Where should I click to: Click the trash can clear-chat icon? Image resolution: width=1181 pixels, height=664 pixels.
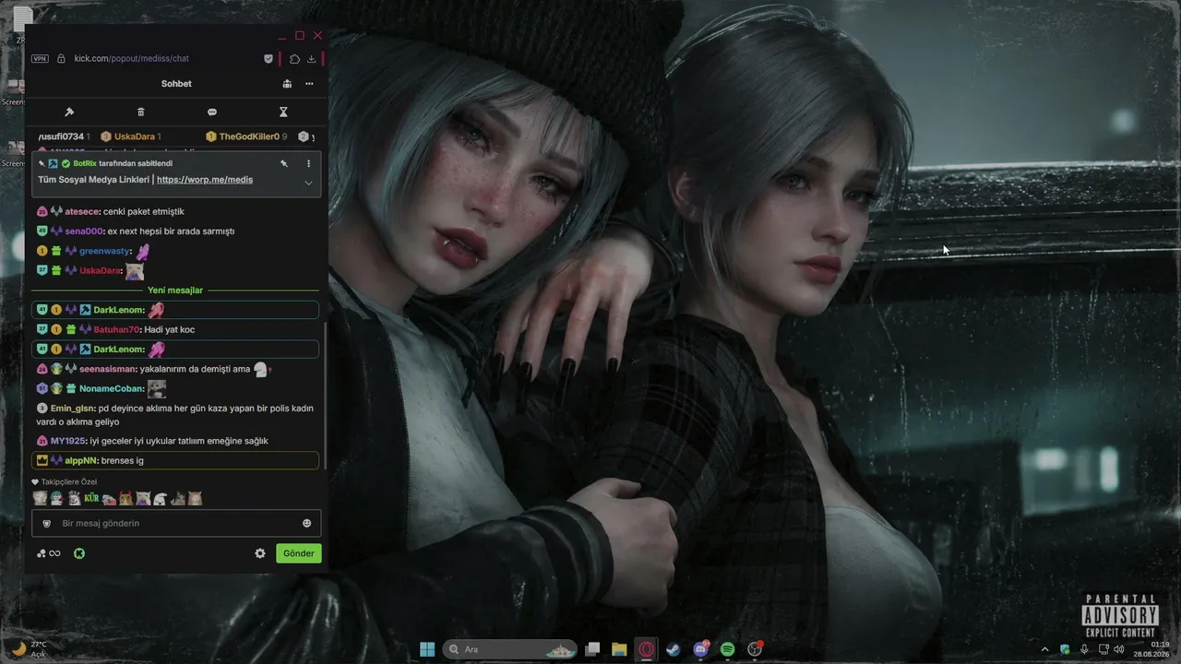tap(141, 112)
